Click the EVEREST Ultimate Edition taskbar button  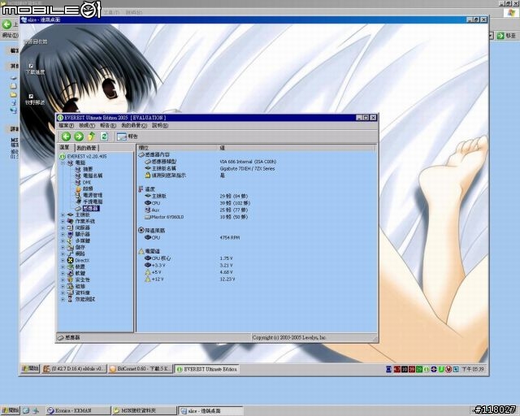click(x=207, y=369)
